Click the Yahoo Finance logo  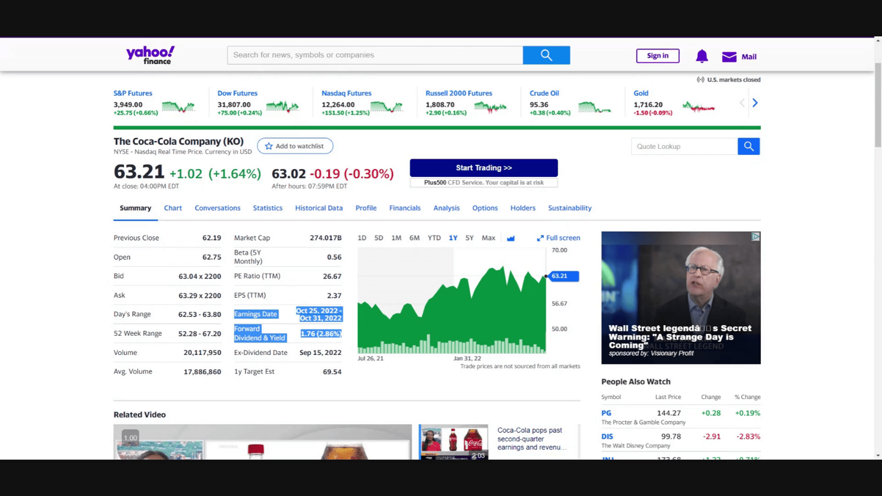[150, 55]
